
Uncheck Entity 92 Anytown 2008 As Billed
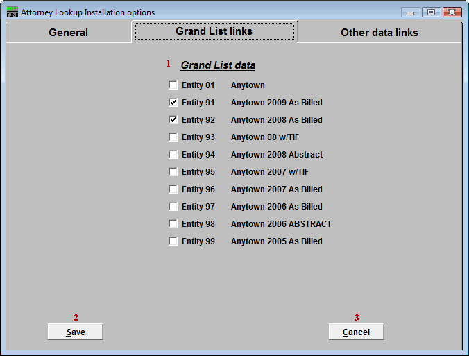coord(173,120)
